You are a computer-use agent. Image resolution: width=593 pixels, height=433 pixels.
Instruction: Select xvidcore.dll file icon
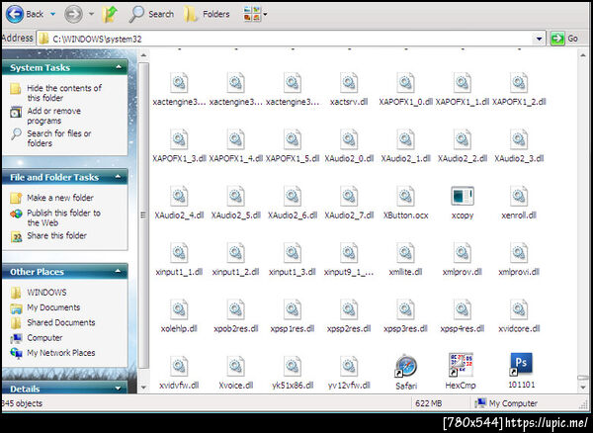(519, 309)
